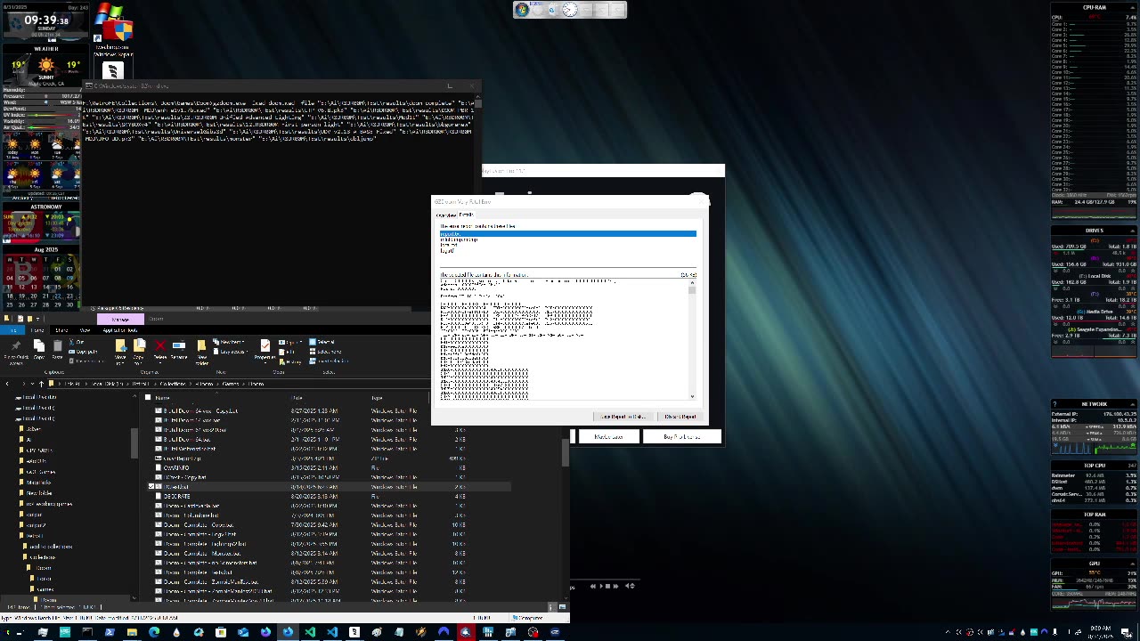1140x641 pixels.
Task: Open Microsoft Edge from the taskbar
Action: pyautogui.click(x=154, y=633)
